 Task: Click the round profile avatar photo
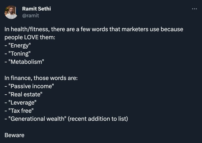click(11, 12)
